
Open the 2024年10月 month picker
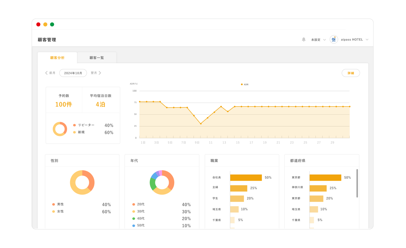(x=73, y=73)
